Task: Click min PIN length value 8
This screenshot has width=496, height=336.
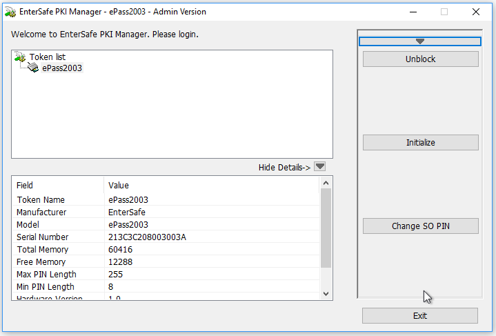Action: (x=110, y=286)
